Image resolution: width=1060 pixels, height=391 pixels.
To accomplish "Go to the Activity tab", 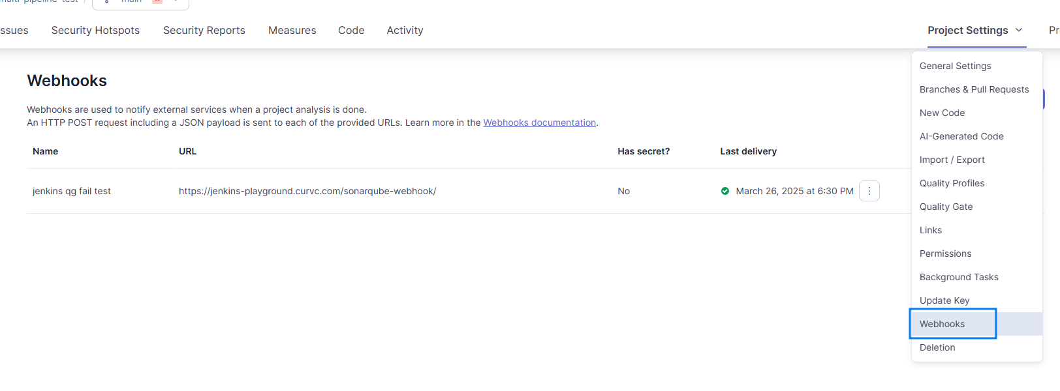I will pyautogui.click(x=405, y=30).
